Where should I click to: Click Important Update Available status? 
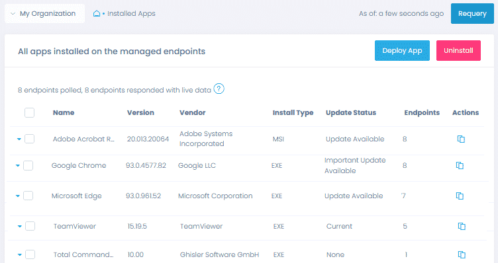(355, 165)
